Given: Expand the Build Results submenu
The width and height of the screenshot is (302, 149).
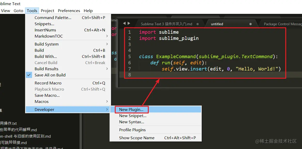Looking at the screenshot, I should [68, 69].
